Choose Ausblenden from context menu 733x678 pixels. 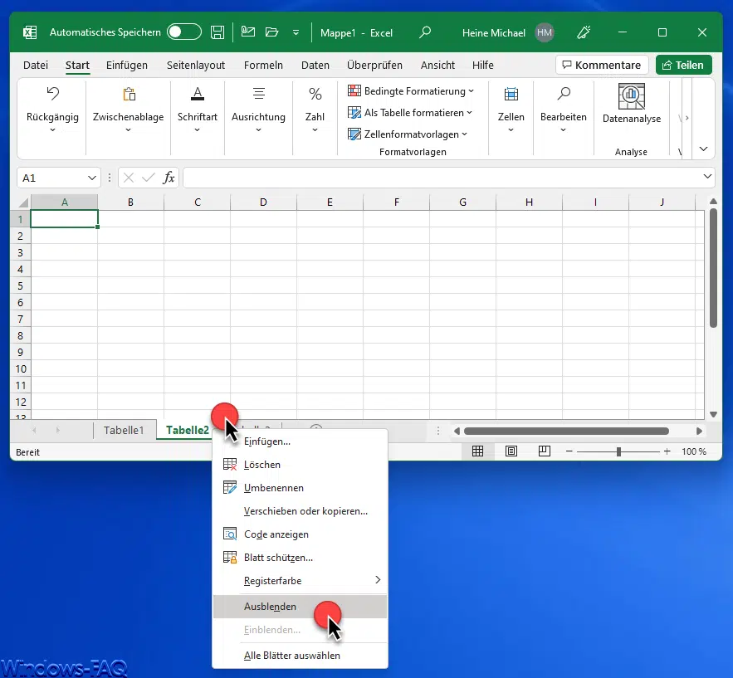click(x=270, y=607)
